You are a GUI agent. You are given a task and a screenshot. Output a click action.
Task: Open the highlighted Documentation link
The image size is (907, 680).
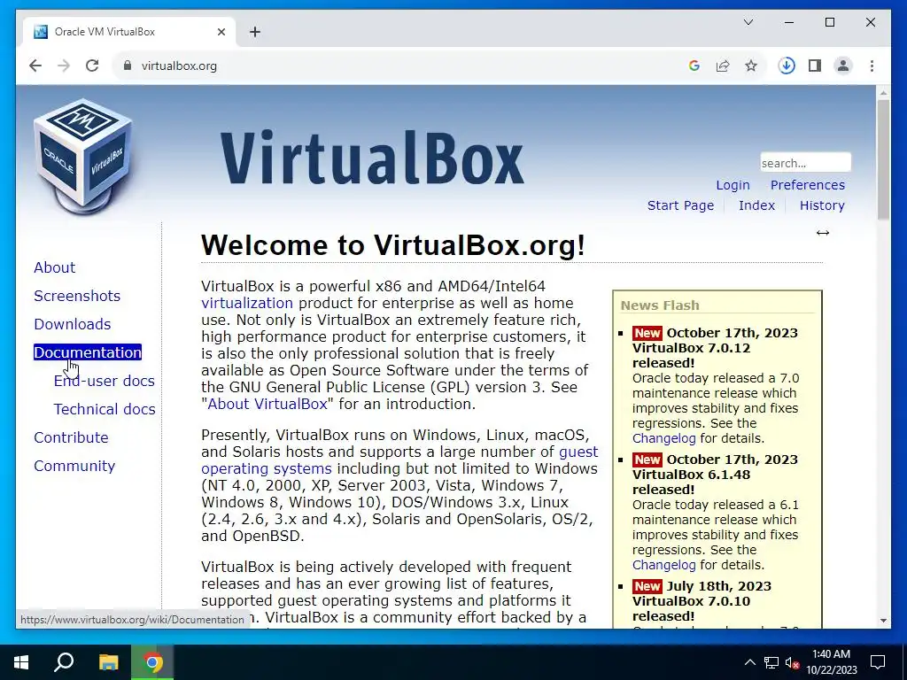pos(88,352)
